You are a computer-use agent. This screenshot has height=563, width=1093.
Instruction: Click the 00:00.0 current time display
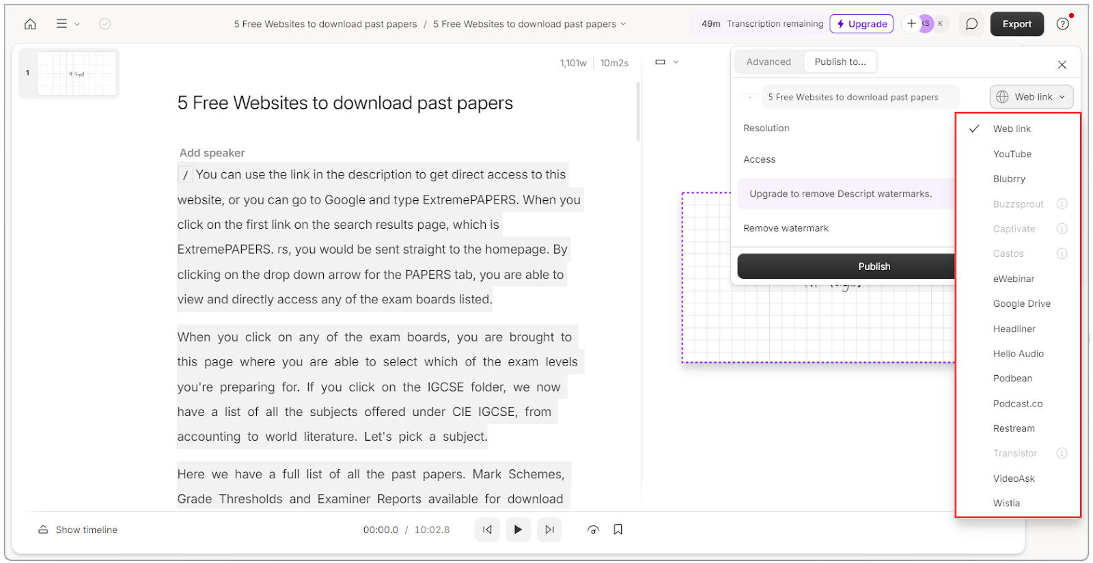point(381,530)
